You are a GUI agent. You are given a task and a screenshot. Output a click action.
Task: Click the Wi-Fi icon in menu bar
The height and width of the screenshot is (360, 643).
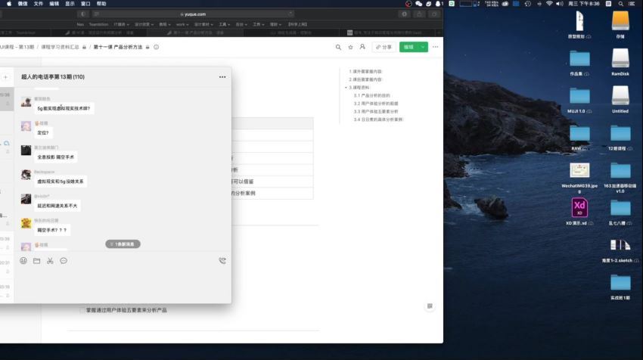tap(549, 4)
